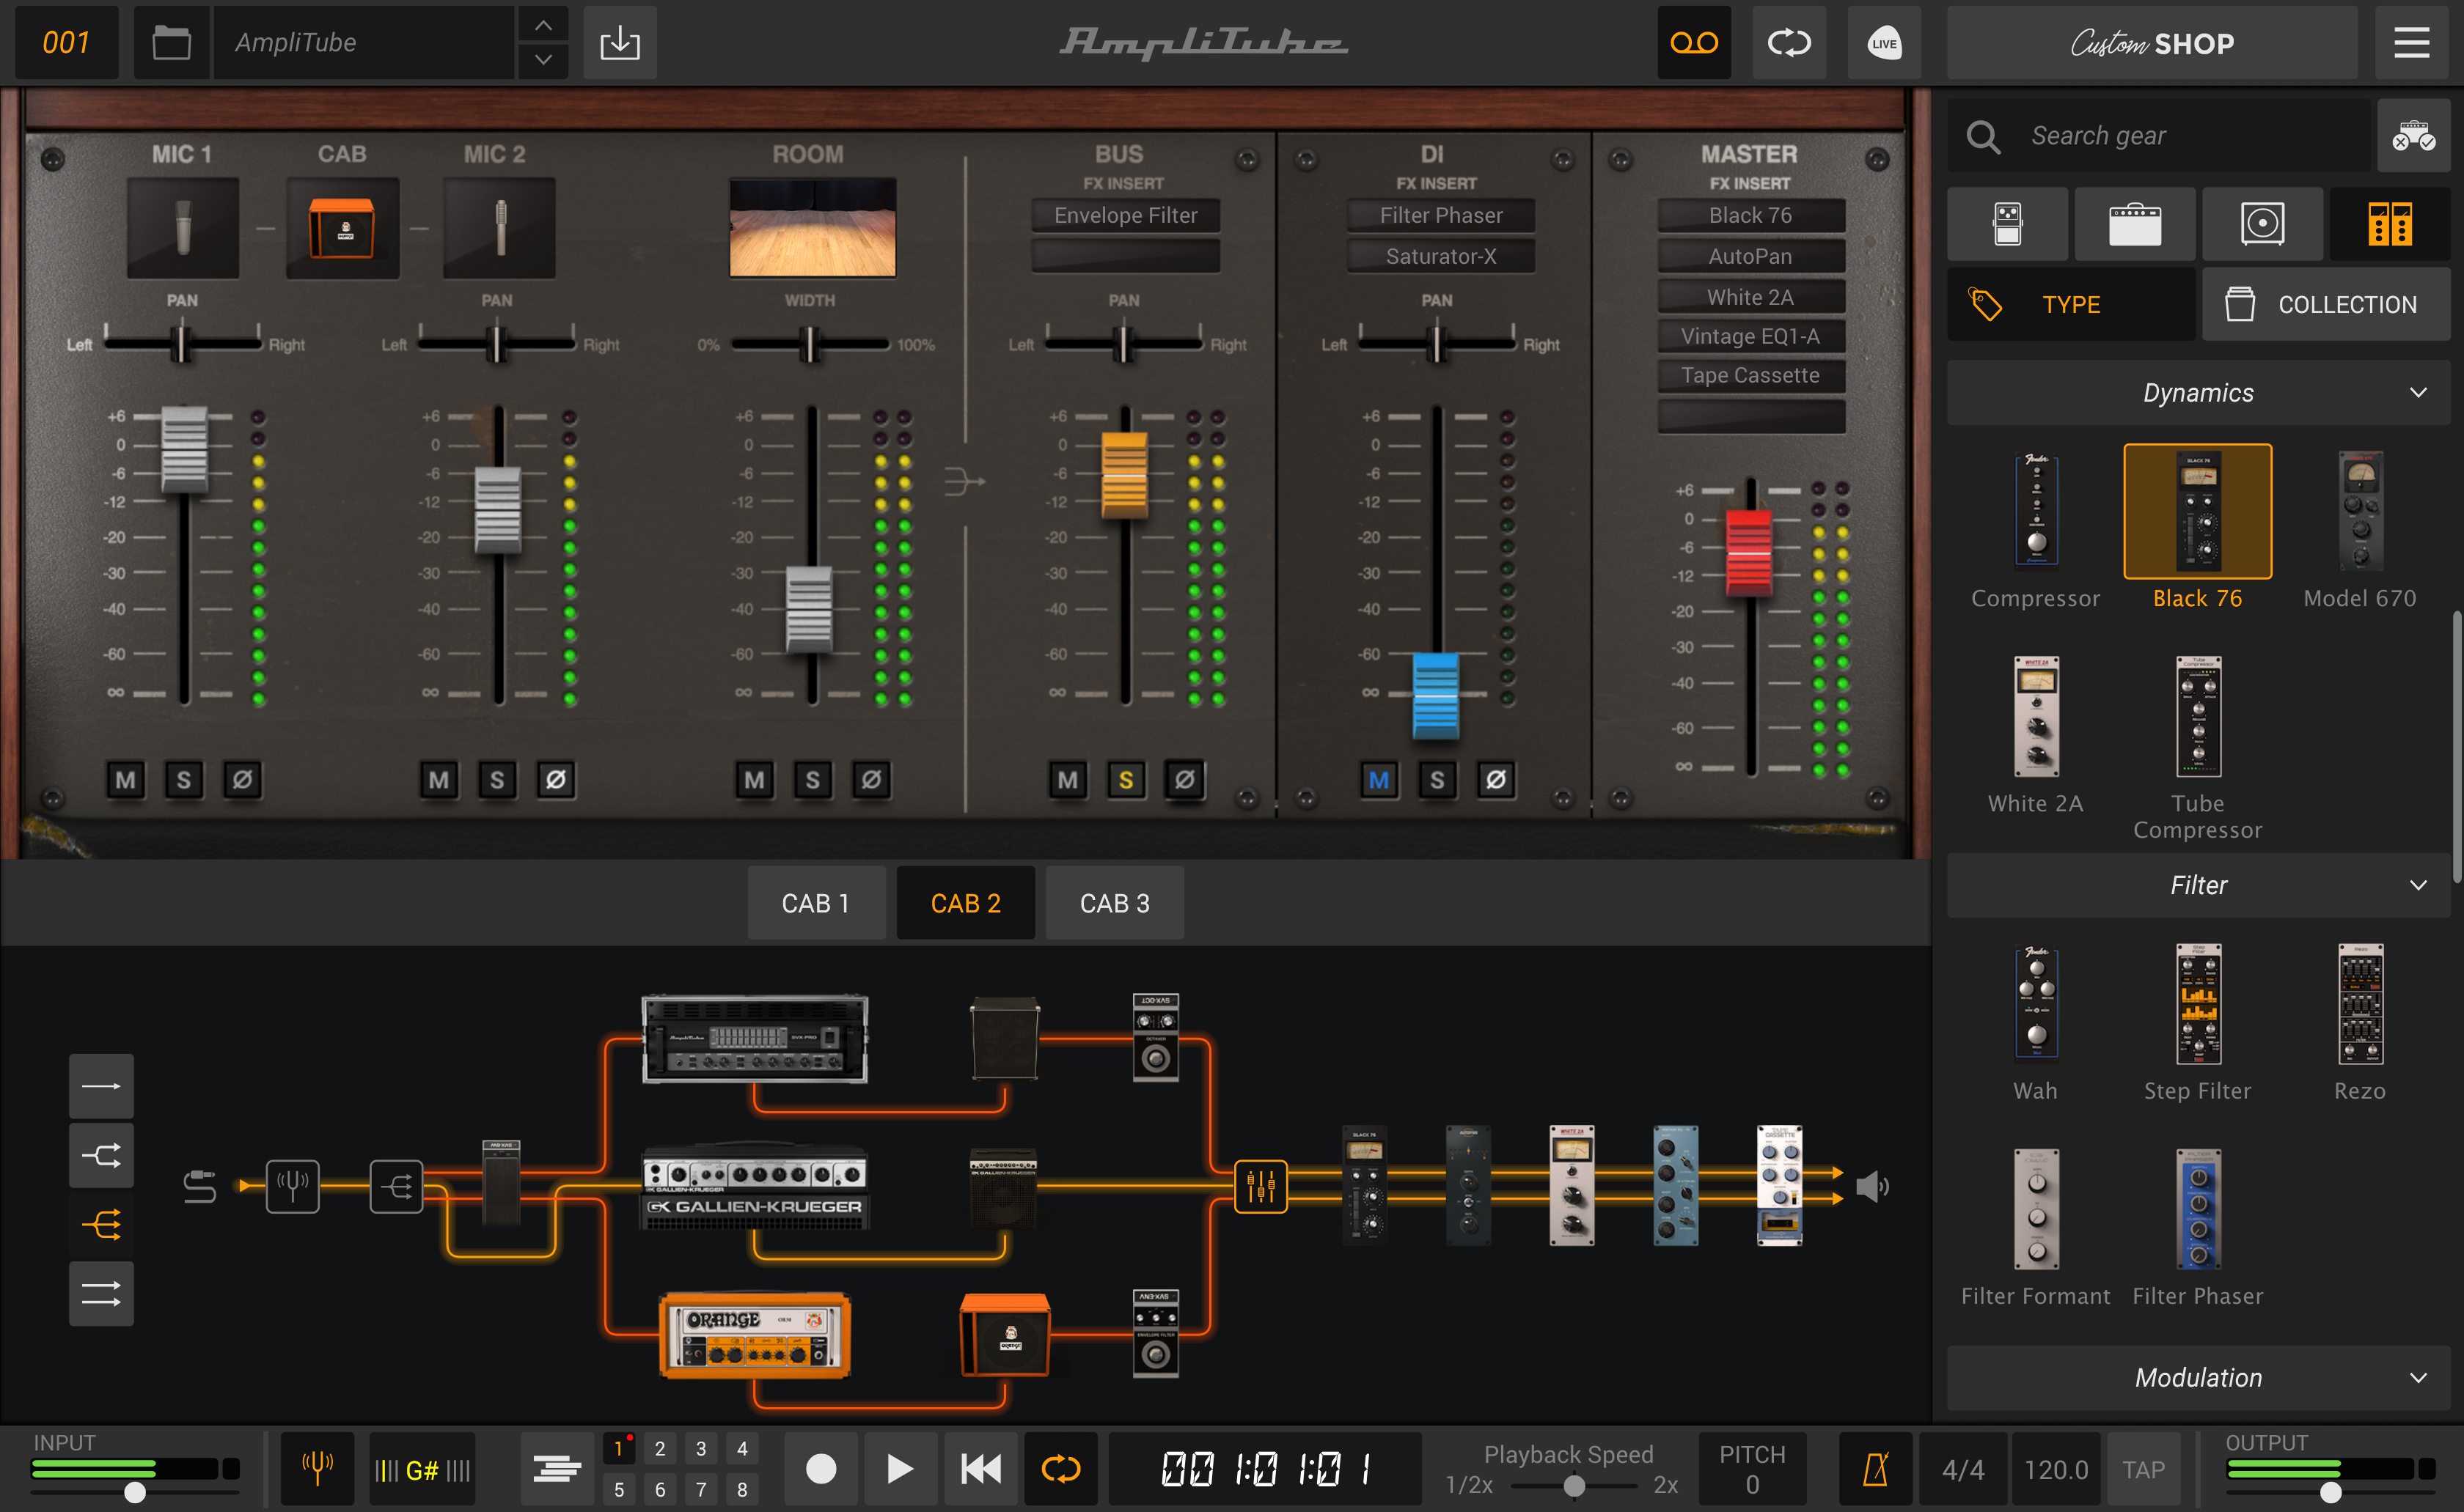Open the Custom Shop
The height and width of the screenshot is (1512, 2464).
2152,42
